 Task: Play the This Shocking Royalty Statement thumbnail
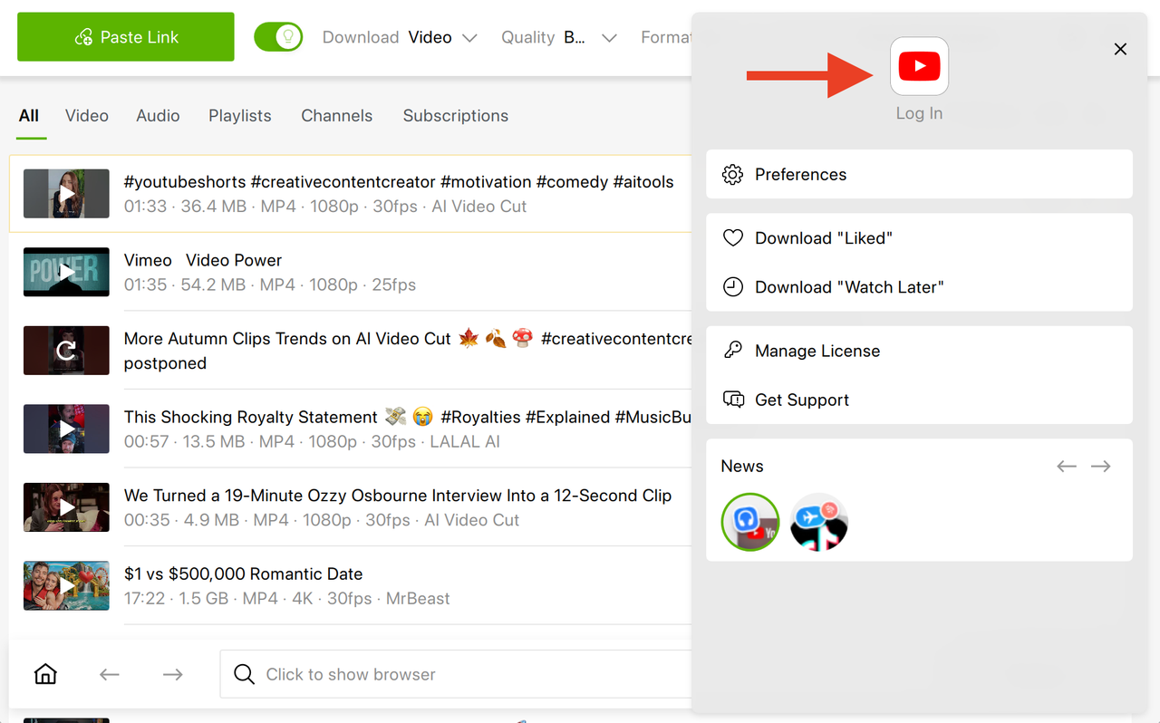coord(66,429)
